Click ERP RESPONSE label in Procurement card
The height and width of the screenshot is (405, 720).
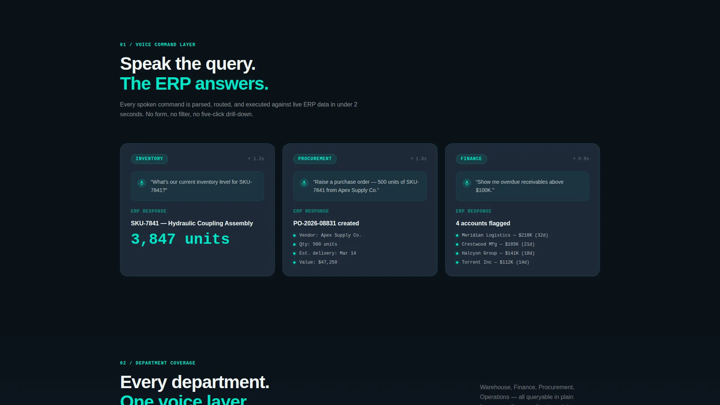tap(311, 211)
